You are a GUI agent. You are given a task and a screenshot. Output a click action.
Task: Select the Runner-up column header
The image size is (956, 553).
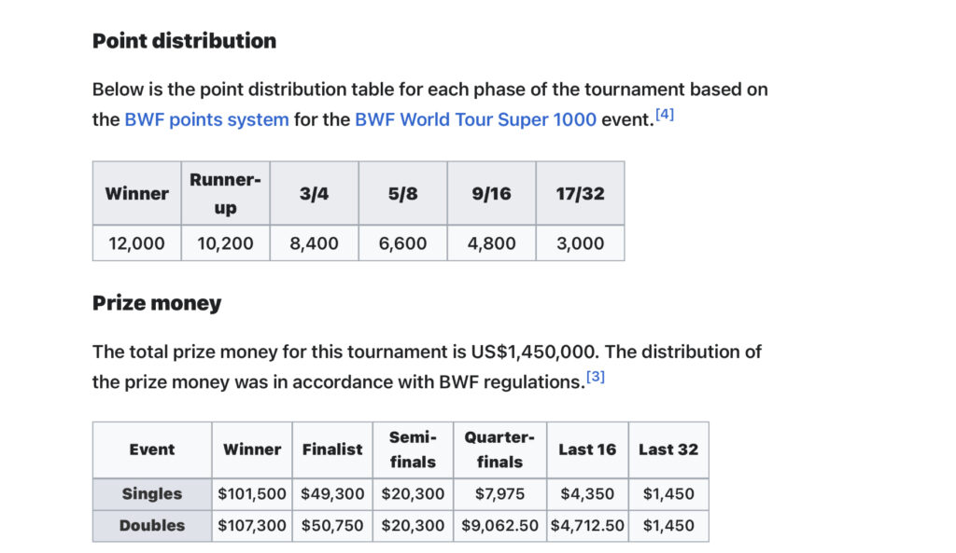coord(226,193)
